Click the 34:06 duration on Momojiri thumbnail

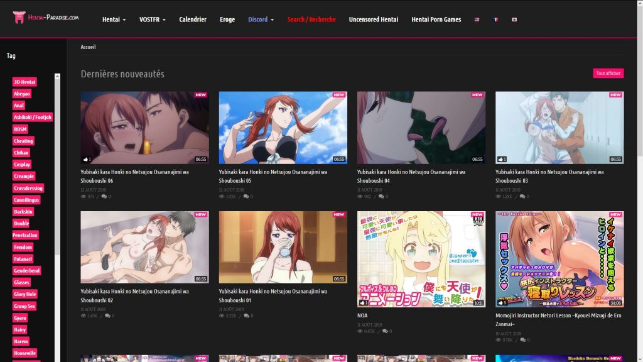click(x=615, y=303)
